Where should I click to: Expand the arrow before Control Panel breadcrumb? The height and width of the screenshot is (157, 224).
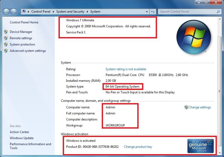28,12
